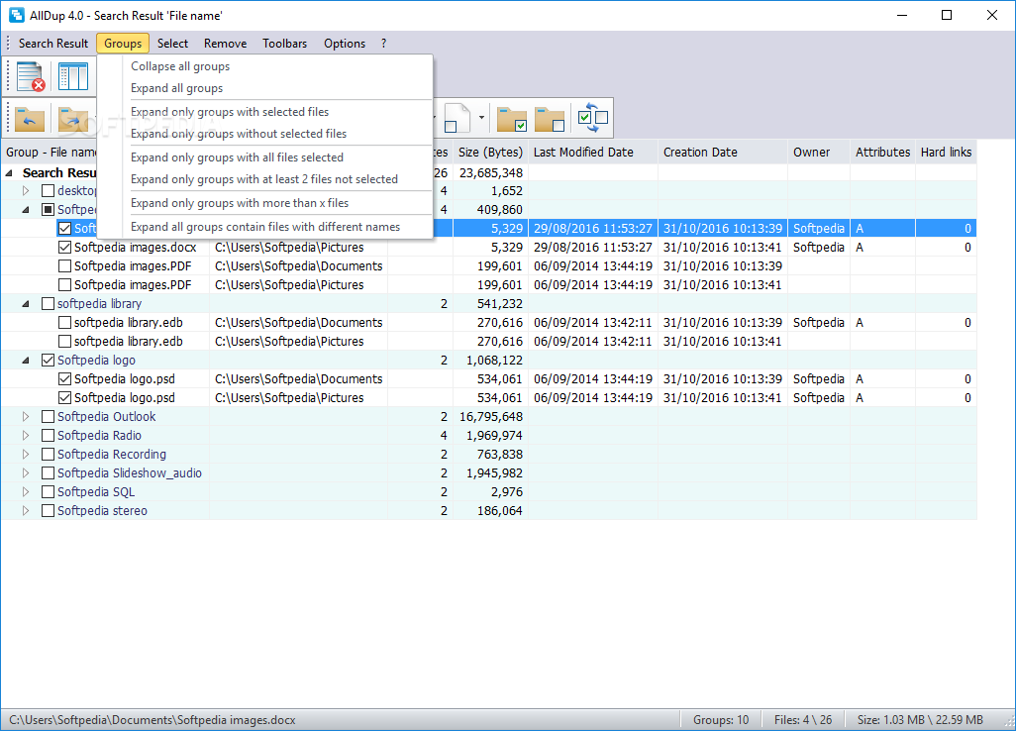Select the Softpedia stereo group row
Viewport: 1016px width, 731px height.
pyautogui.click(x=489, y=511)
